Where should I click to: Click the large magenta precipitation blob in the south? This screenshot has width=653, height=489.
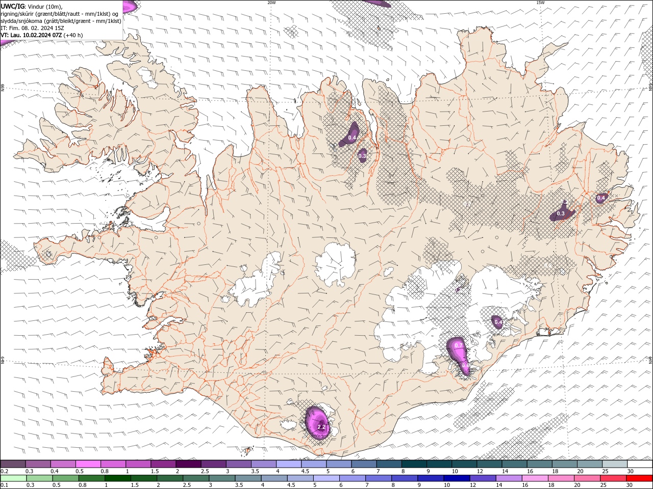click(x=317, y=422)
